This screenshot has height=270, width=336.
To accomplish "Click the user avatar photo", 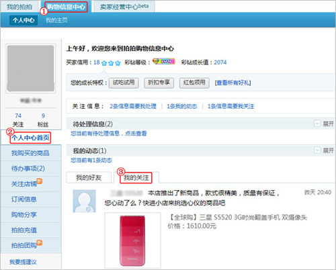I will 31,69.
